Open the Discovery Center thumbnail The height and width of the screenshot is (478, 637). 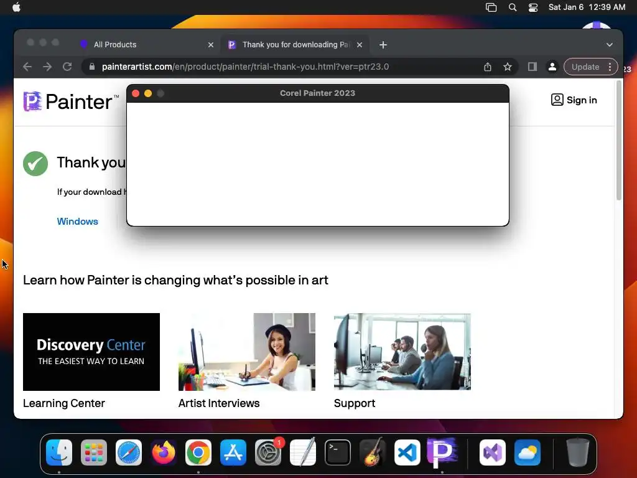(91, 352)
